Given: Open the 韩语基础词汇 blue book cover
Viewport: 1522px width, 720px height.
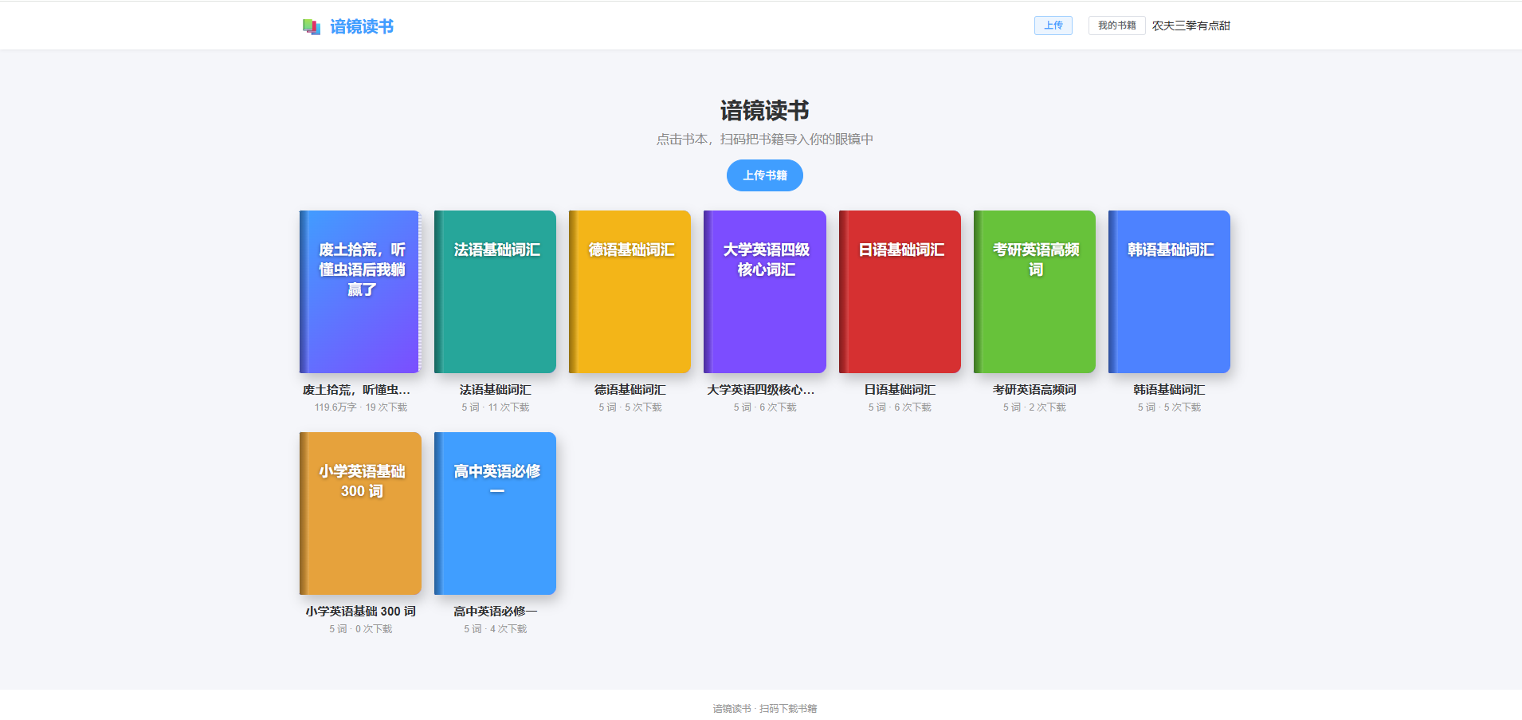Looking at the screenshot, I should (x=1169, y=292).
